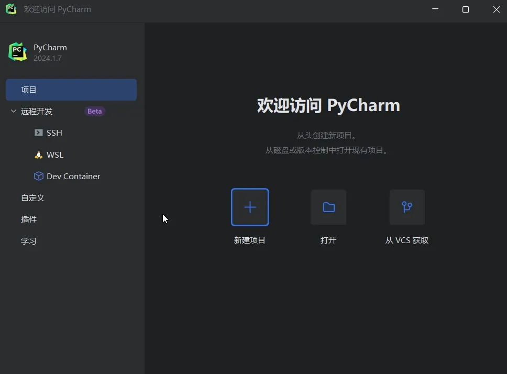507x374 pixels.
Task: Click the SSH terminal icon
Action: [38, 133]
